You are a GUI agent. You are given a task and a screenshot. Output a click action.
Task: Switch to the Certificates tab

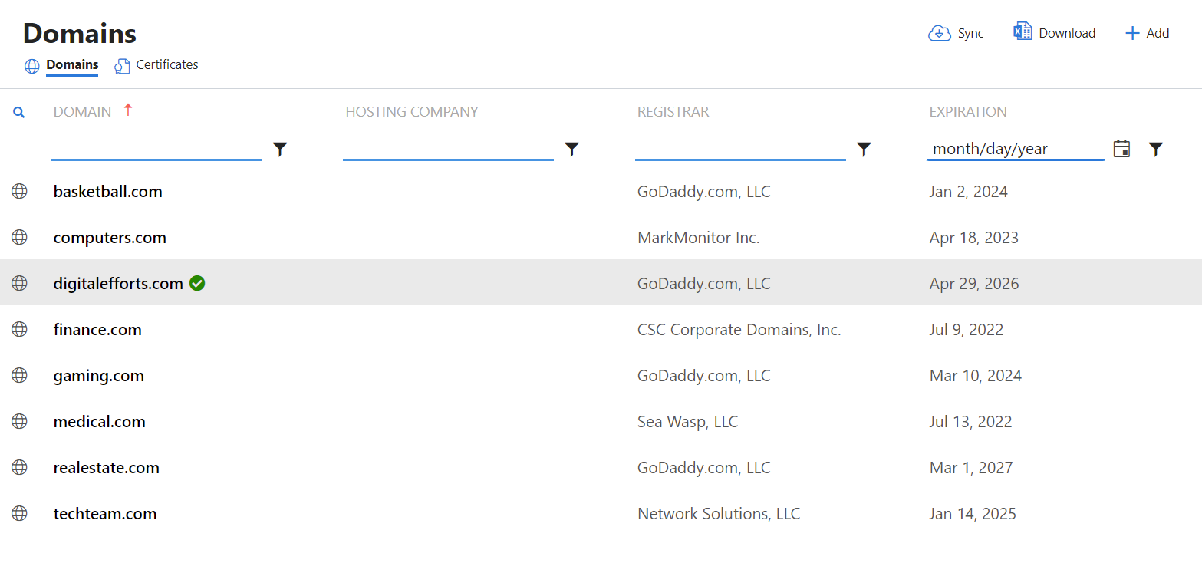(156, 65)
